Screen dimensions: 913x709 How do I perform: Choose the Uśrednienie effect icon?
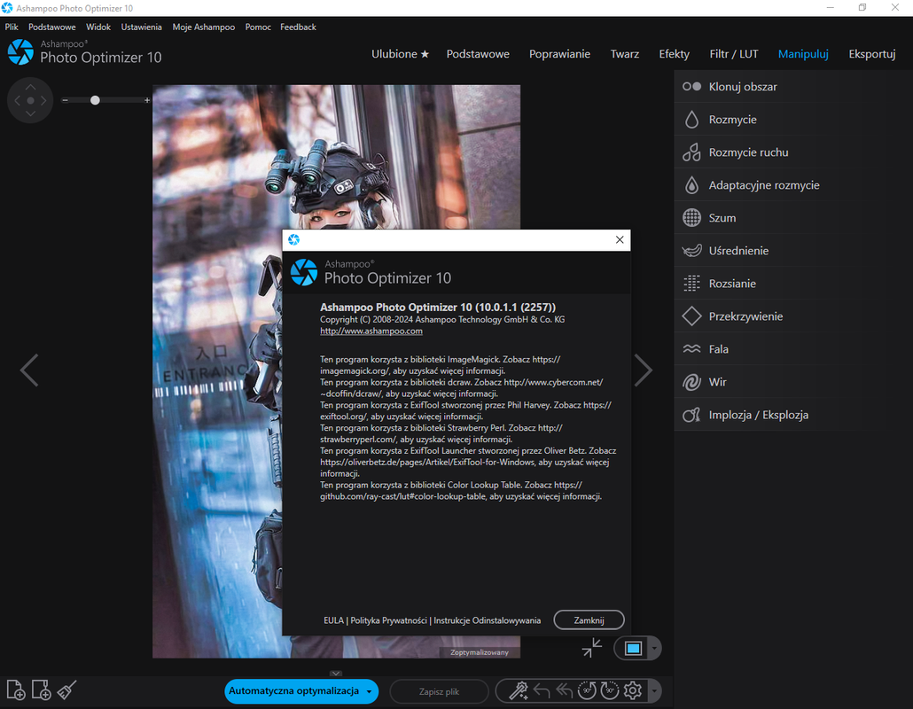691,251
